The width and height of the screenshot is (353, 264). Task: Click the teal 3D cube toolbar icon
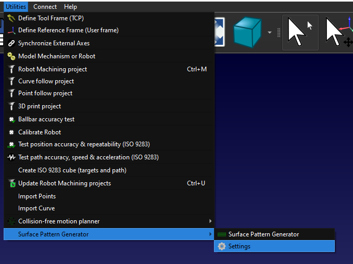247,32
